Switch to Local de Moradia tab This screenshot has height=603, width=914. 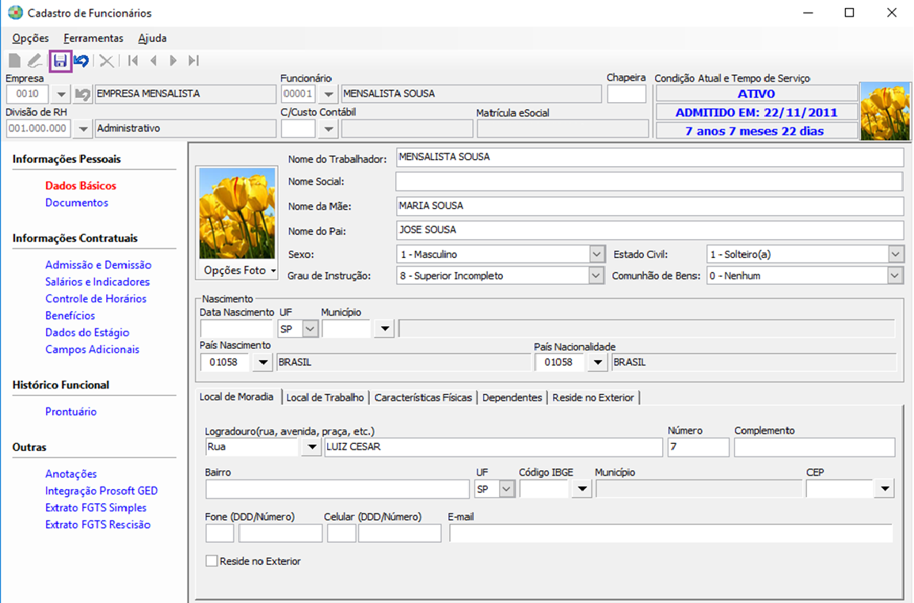coord(237,396)
